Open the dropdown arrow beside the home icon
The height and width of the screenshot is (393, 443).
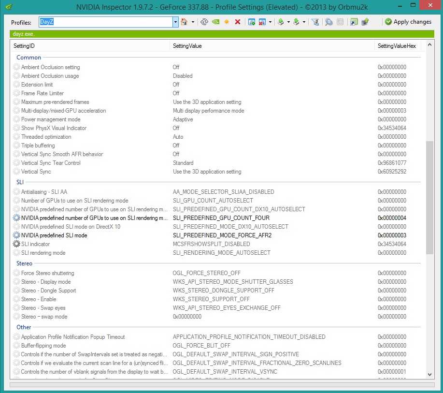[193, 22]
